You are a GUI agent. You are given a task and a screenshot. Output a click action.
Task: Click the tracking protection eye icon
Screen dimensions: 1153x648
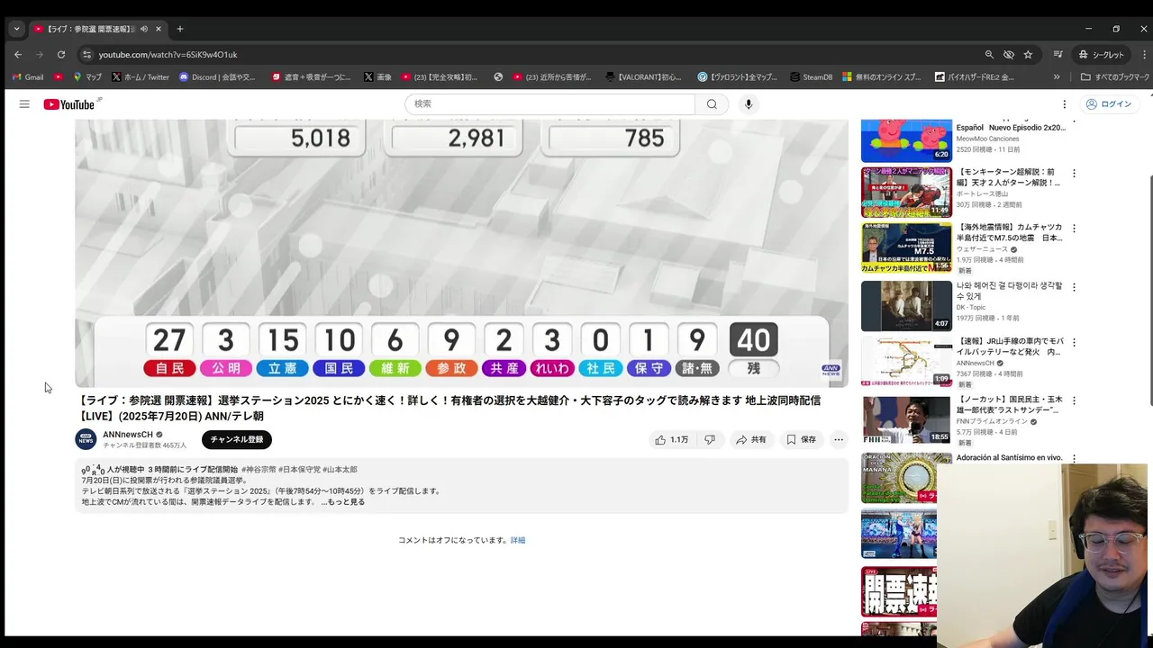coord(1009,55)
